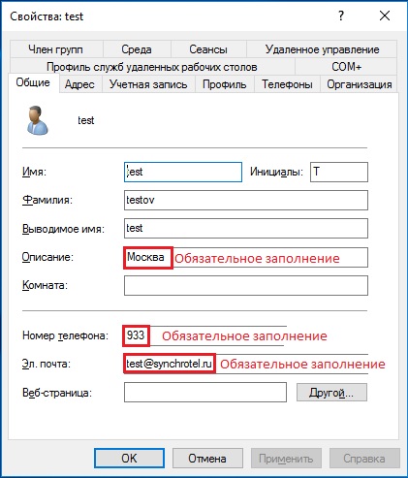Open the Сеансы tab

point(208,49)
